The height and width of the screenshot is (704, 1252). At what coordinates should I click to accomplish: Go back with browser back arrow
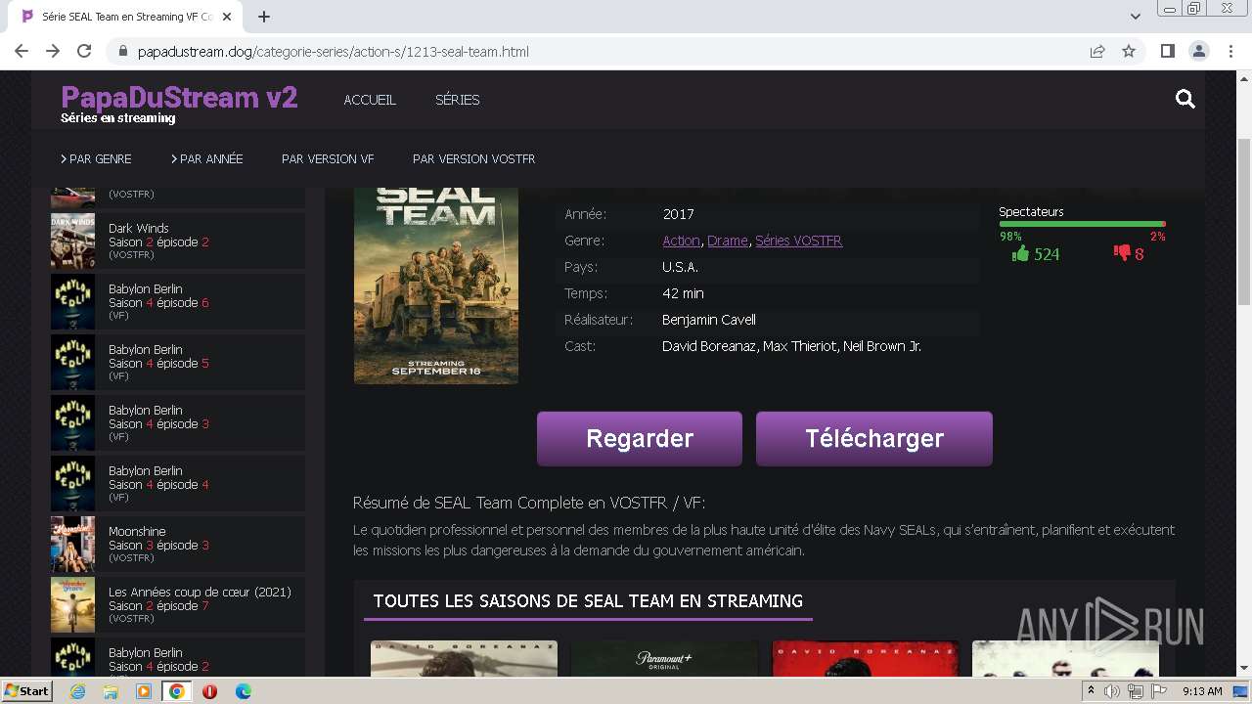22,51
